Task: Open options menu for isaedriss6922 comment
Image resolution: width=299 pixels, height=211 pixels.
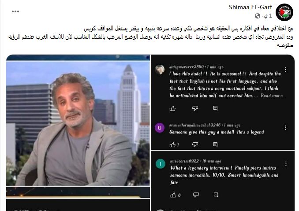Action: (x=286, y=164)
